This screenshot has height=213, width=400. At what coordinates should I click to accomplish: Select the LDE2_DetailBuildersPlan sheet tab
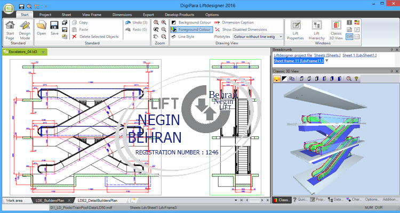(x=98, y=201)
